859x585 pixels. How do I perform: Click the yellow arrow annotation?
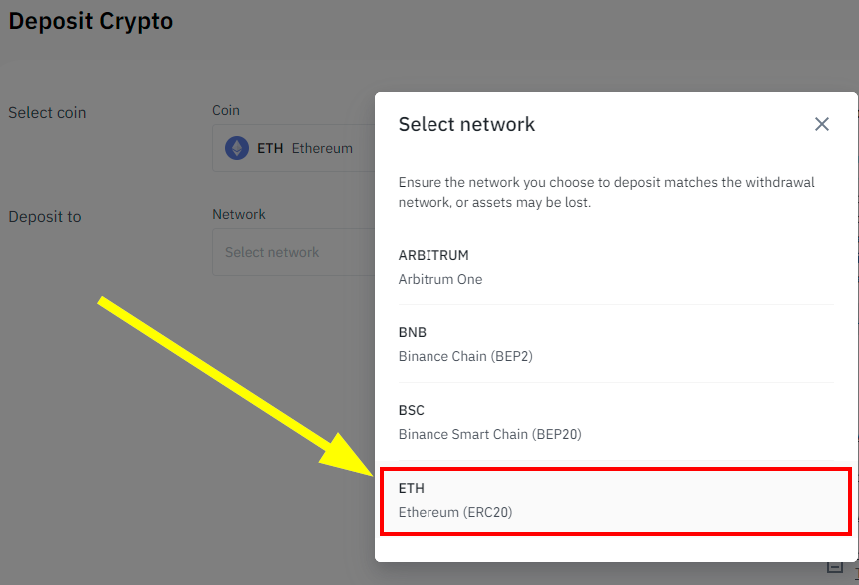(230, 377)
